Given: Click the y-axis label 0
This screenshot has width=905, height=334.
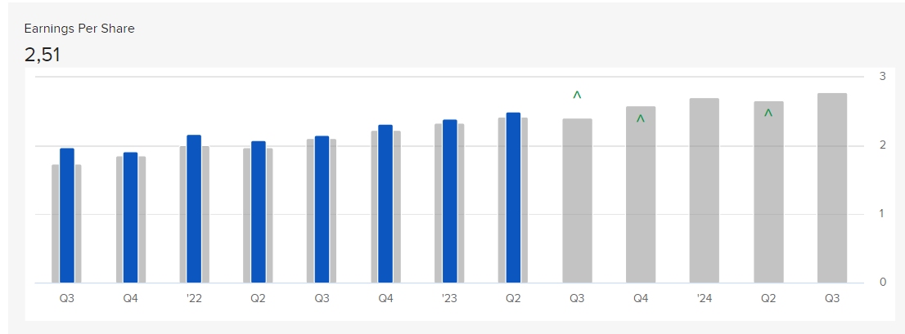Looking at the screenshot, I should click(x=882, y=283).
